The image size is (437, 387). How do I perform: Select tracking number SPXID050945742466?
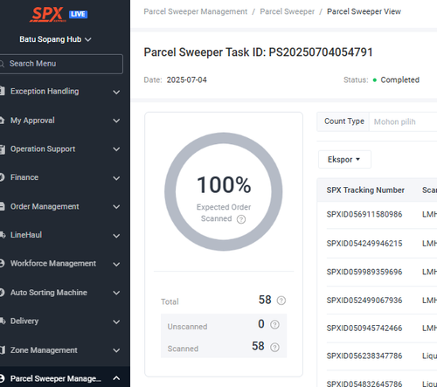[364, 328]
